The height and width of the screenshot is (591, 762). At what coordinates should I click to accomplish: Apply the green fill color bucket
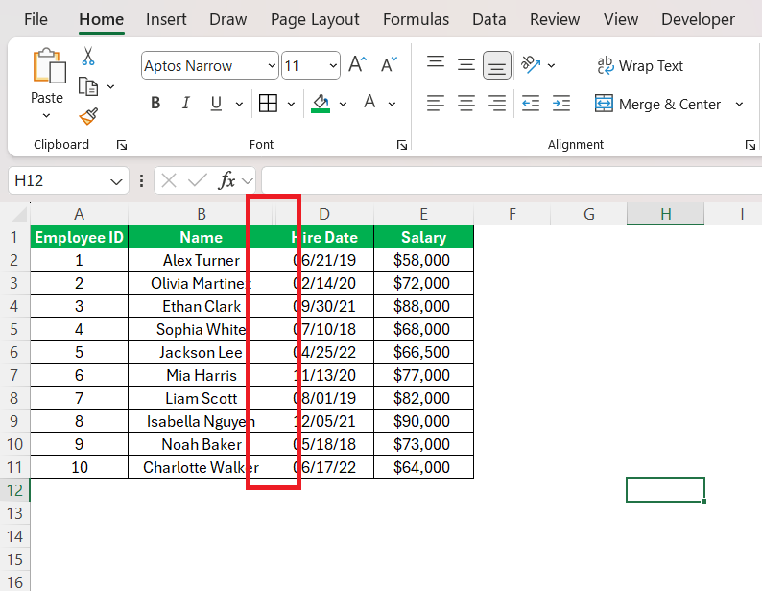point(321,103)
